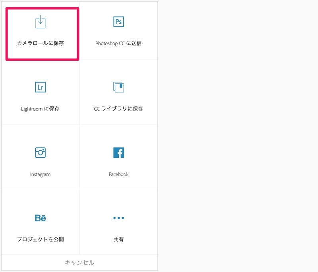This screenshot has height=272, width=318.
Task: Select プロジェクトを公開 label
Action: pyautogui.click(x=41, y=239)
